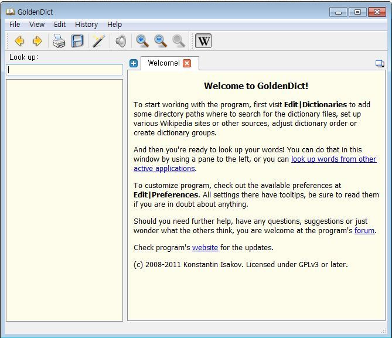This screenshot has height=338, width=392.
Task: Save article using floppy disk icon
Action: 77,41
